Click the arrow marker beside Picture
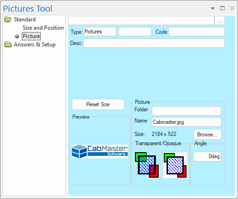Image resolution: width=238 pixels, height=199 pixels. (x=17, y=36)
